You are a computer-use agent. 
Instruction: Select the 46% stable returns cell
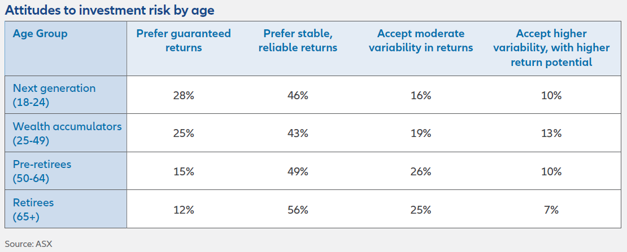click(298, 96)
